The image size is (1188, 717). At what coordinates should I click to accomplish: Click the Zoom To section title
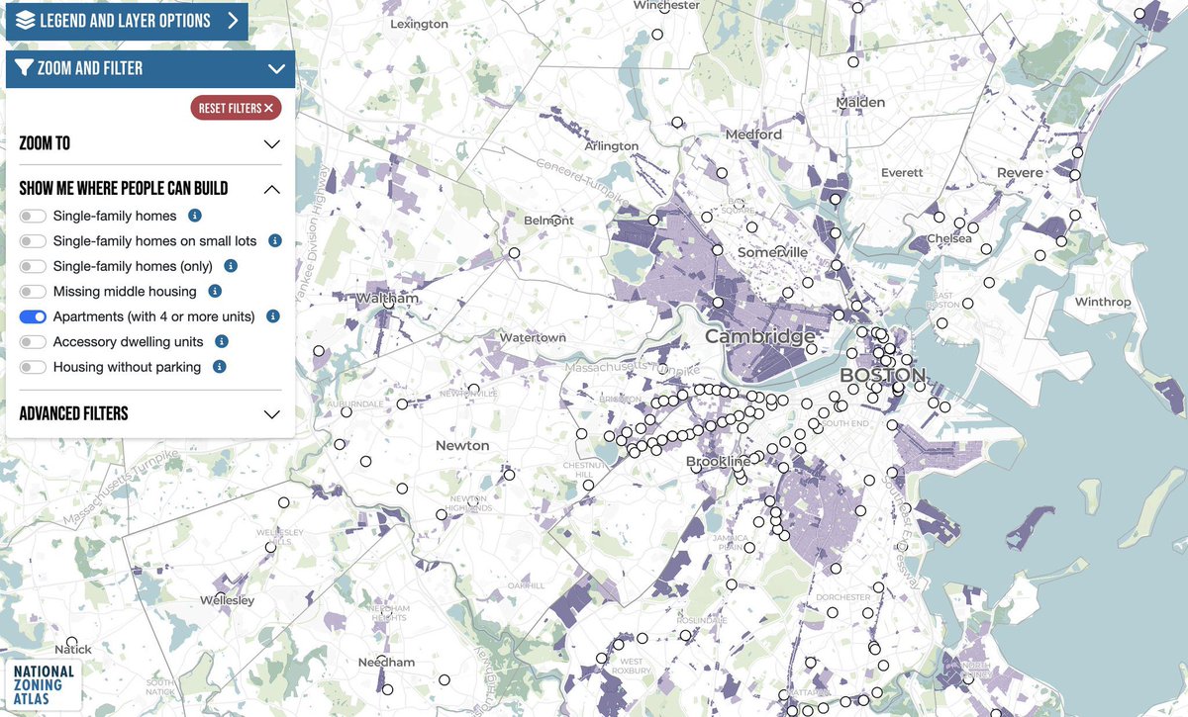click(45, 143)
